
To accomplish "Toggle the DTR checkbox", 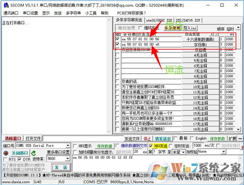I will click(x=20, y=159).
